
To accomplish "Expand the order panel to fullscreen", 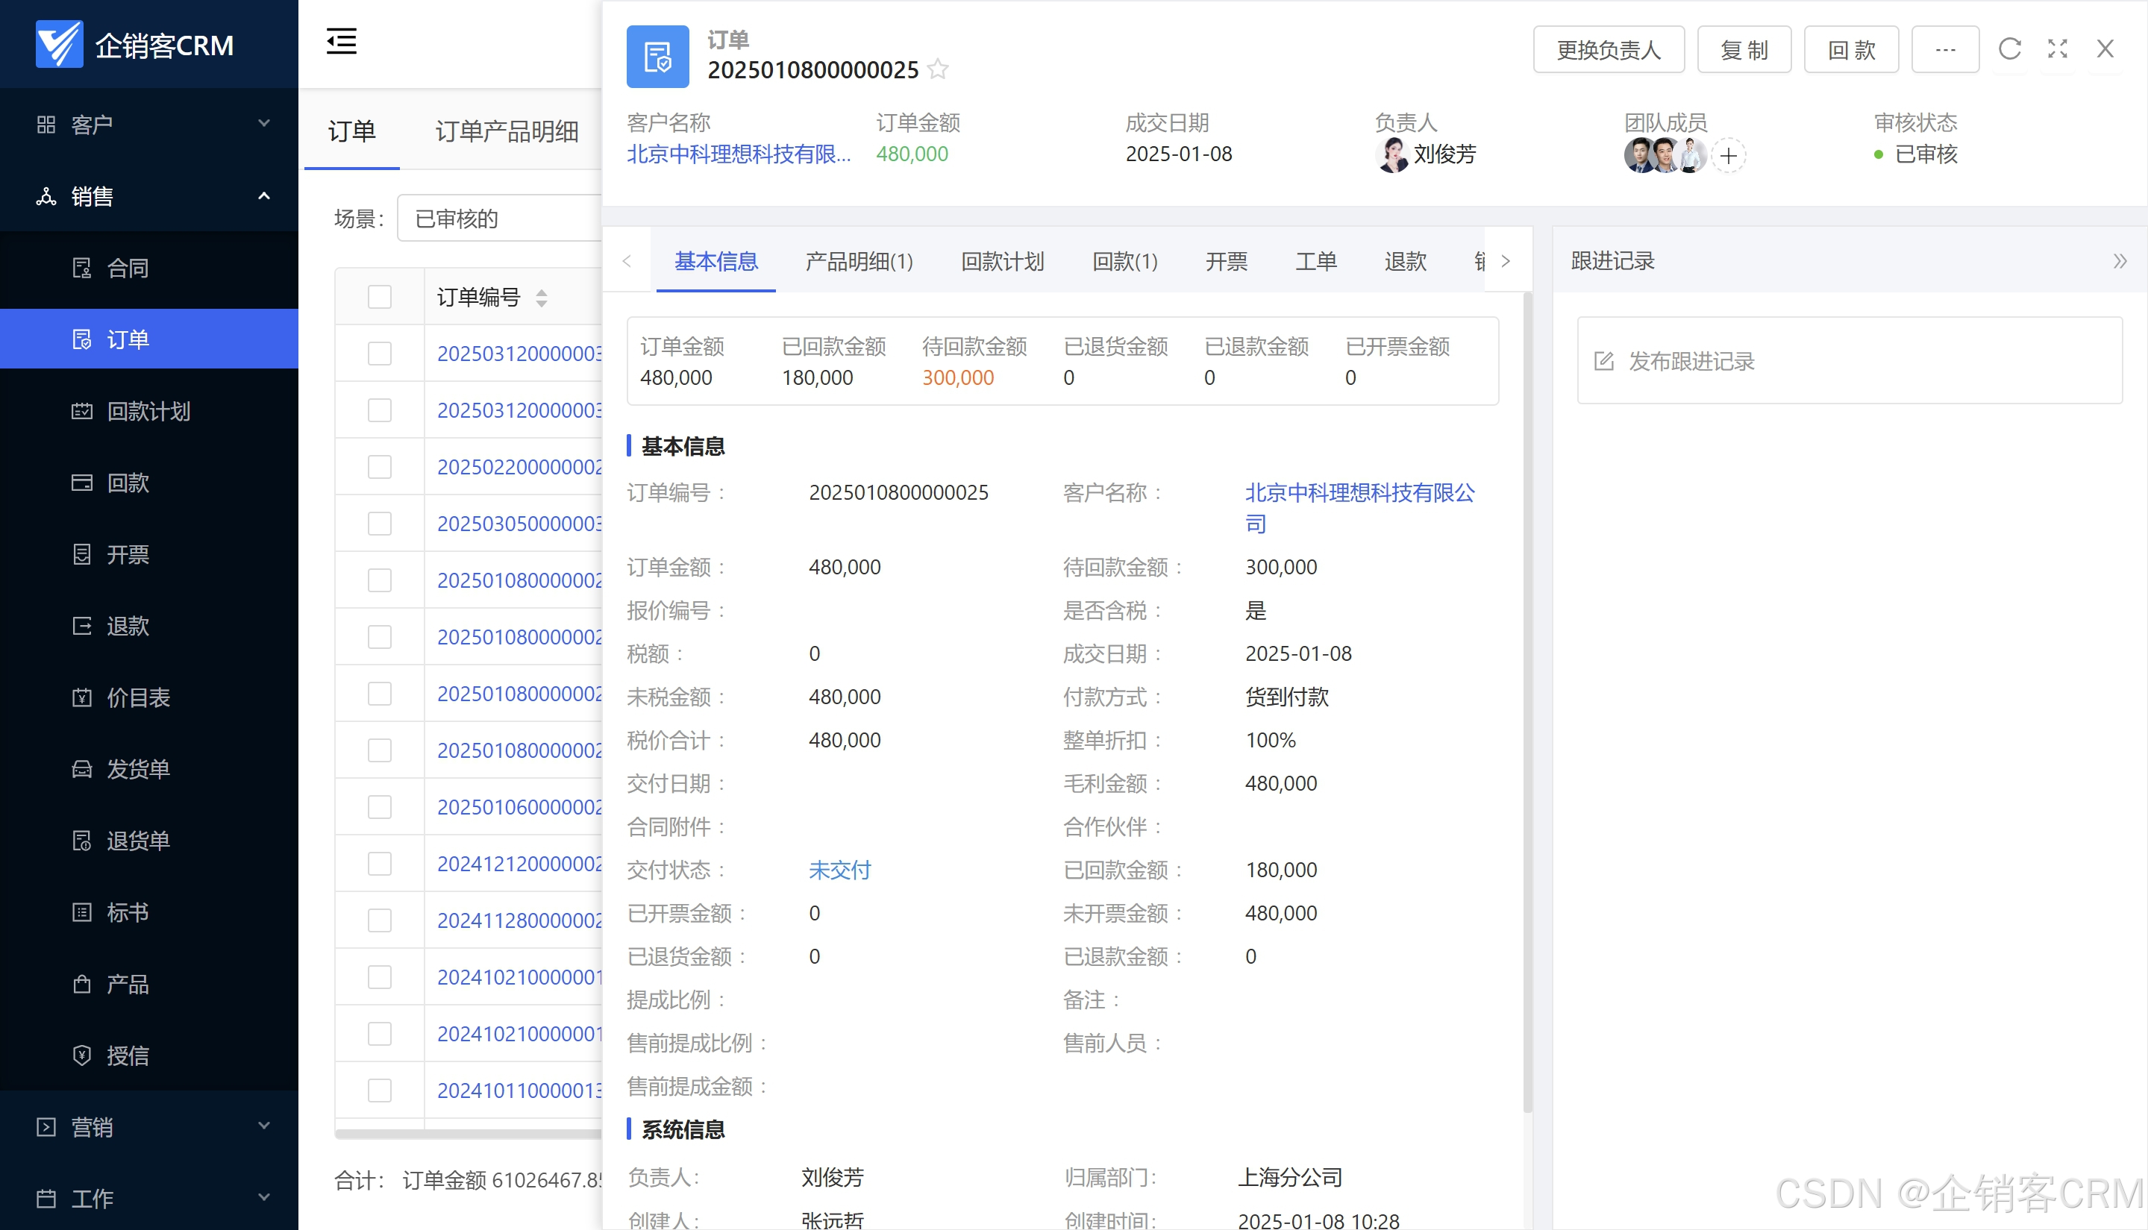I will pos(2058,49).
